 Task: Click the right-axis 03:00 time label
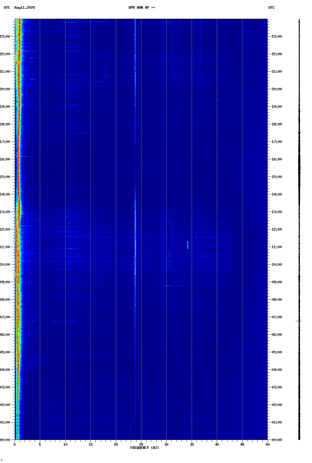coord(277,387)
